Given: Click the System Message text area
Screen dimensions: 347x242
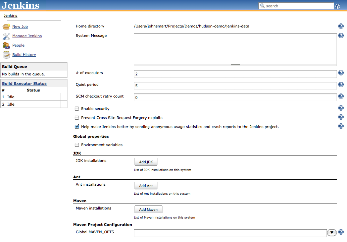Looking at the screenshot, I should pos(235,49).
